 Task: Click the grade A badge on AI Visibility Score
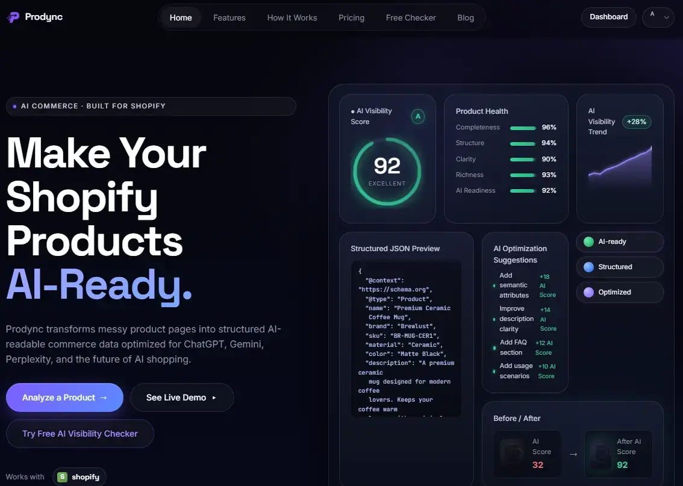pyautogui.click(x=418, y=116)
